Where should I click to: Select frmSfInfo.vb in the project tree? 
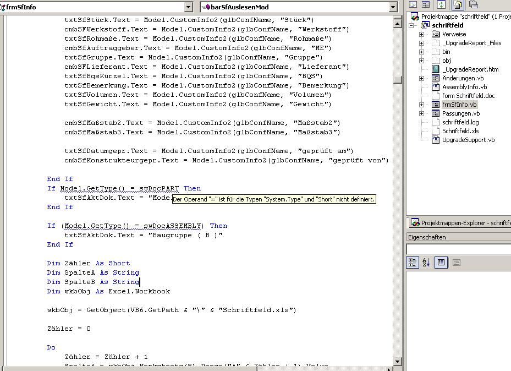pyautogui.click(x=459, y=105)
